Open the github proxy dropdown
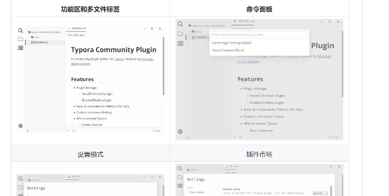 click(x=320, y=193)
